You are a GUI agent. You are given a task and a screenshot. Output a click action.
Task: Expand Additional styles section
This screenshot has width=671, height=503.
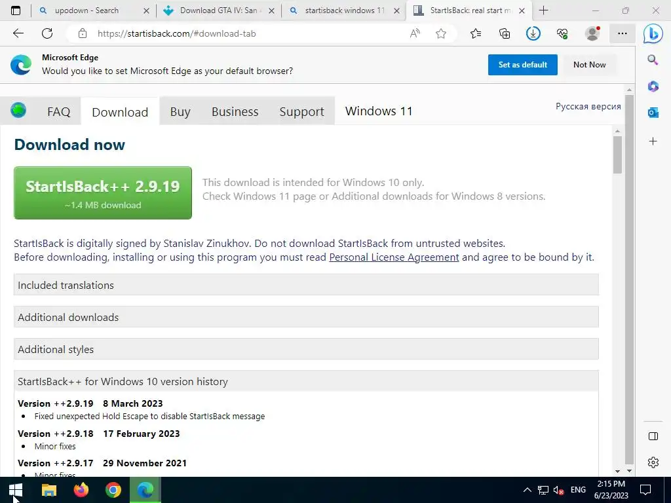[306, 349]
